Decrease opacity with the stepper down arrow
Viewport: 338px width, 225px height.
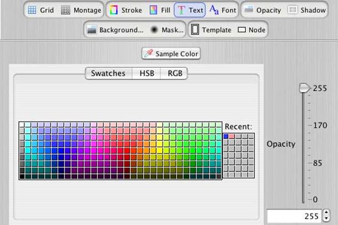tap(326, 218)
